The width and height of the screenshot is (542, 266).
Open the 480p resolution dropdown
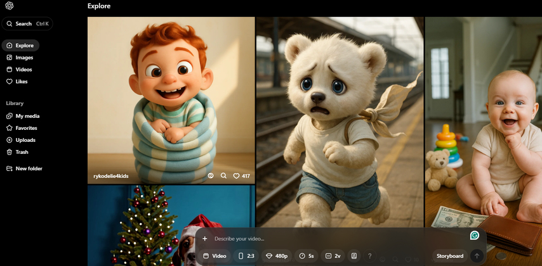point(277,256)
